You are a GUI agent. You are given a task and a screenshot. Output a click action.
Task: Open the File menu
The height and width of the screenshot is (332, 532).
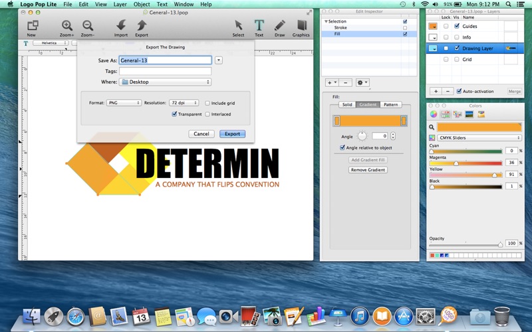tap(68, 4)
